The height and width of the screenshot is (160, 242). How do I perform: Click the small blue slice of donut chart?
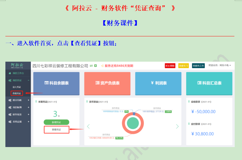(134, 114)
